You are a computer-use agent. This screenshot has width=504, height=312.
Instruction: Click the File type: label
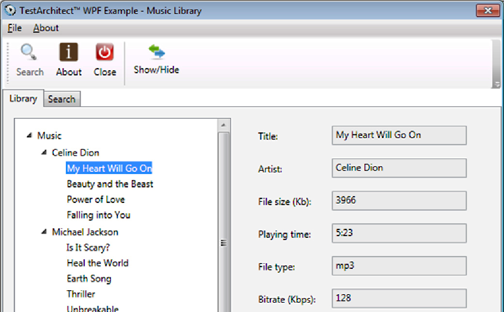coord(276,267)
